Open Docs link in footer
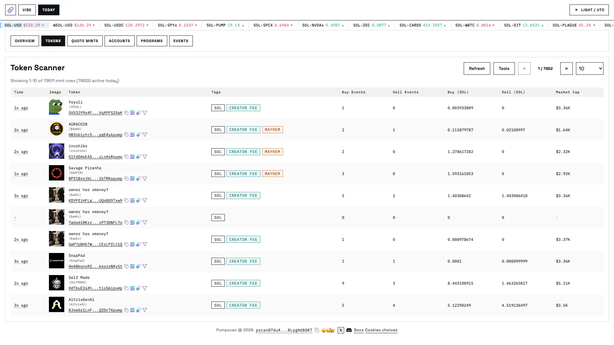Viewport: 614px width, 345px height. click(359, 330)
